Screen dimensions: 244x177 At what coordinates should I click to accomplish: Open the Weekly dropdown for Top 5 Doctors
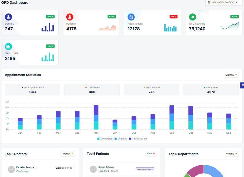(x=68, y=154)
